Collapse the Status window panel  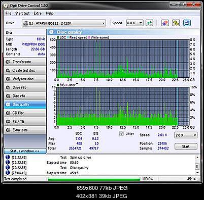pos(25,151)
